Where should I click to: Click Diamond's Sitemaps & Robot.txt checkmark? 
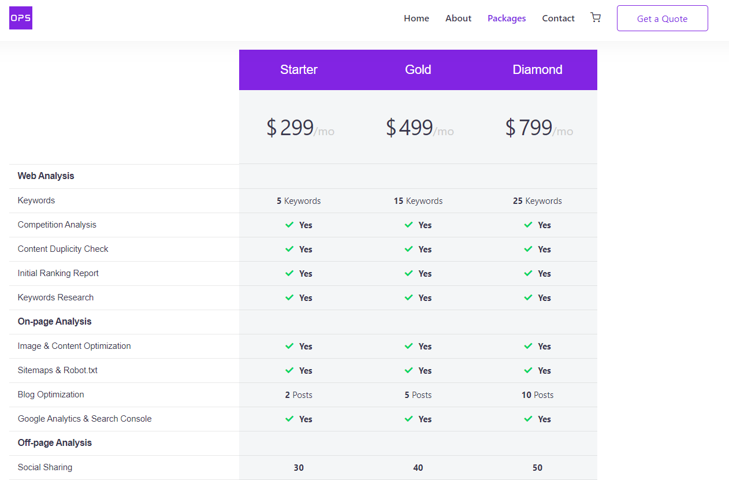(x=528, y=370)
